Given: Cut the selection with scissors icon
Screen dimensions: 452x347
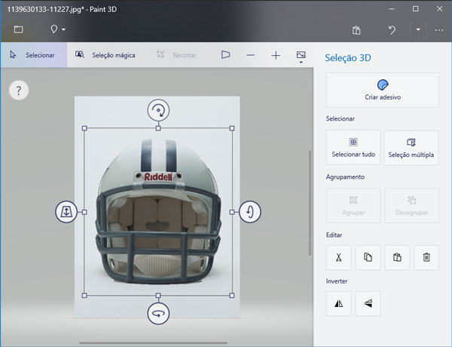Looking at the screenshot, I should pyautogui.click(x=339, y=257).
